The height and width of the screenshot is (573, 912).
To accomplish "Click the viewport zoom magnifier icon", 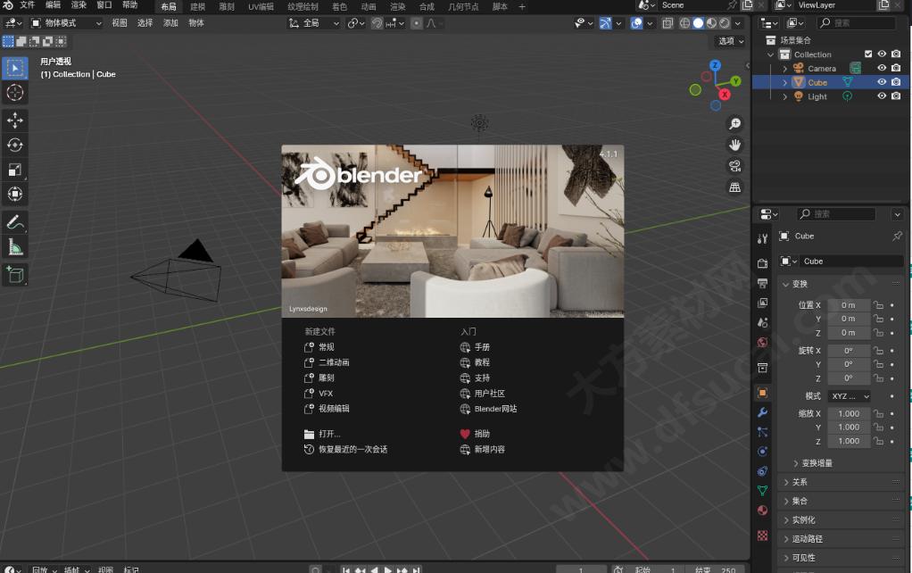I will (735, 124).
